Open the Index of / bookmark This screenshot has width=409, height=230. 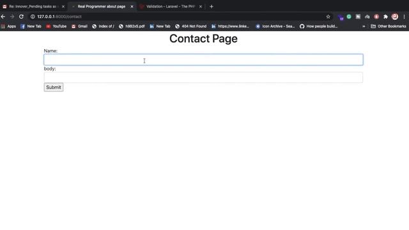[103, 26]
